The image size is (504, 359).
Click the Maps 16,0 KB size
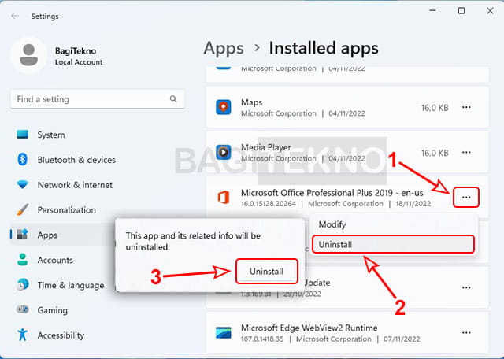[x=435, y=108]
